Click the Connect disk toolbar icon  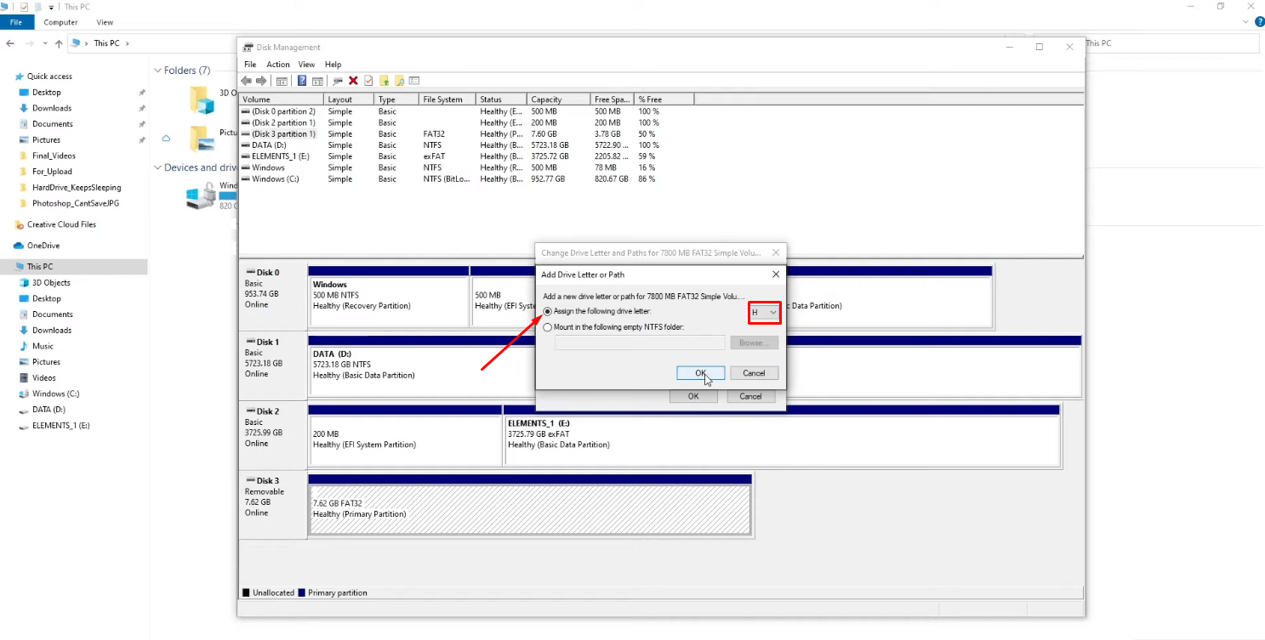(338, 81)
